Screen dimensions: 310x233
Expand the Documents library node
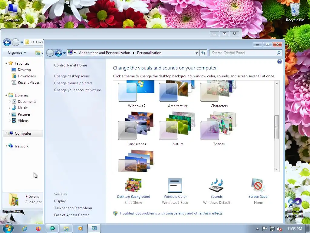click(x=9, y=101)
